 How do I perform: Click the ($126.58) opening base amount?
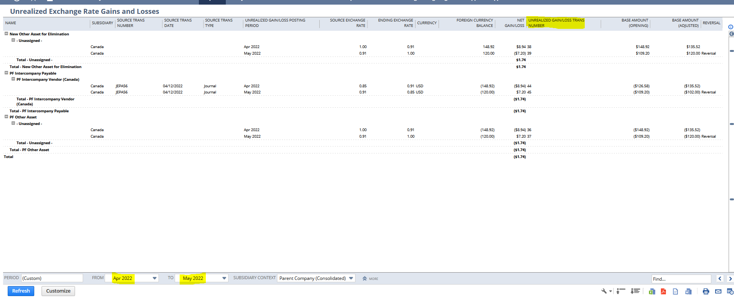641,86
